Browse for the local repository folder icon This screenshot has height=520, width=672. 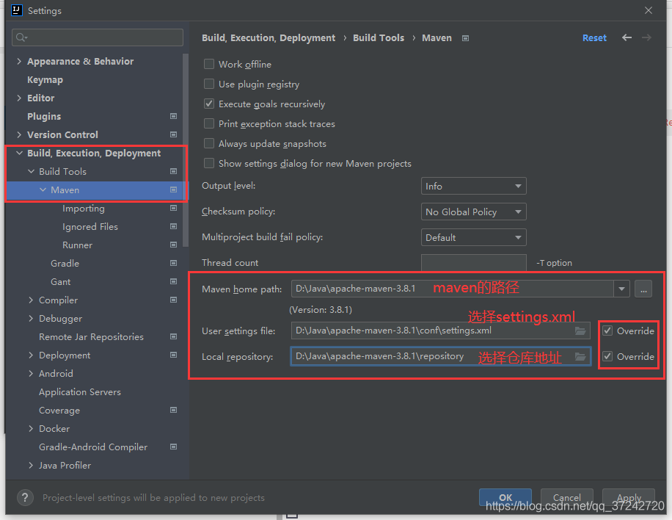click(580, 356)
